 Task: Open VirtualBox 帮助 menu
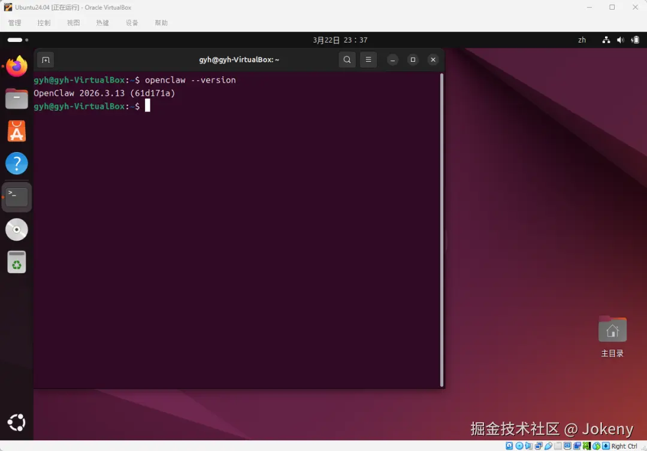pos(161,23)
